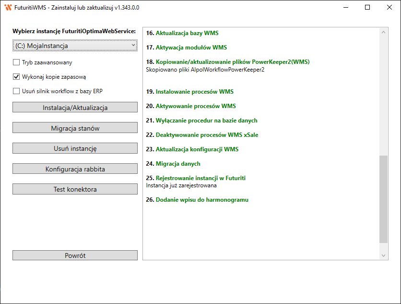Click the Usuń instancję button
Viewport: 401px width, 304px height.
click(75, 148)
